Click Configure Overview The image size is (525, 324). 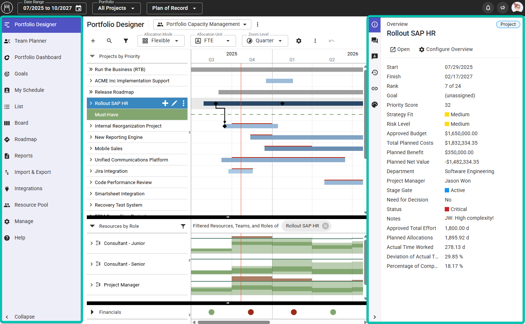tap(446, 49)
